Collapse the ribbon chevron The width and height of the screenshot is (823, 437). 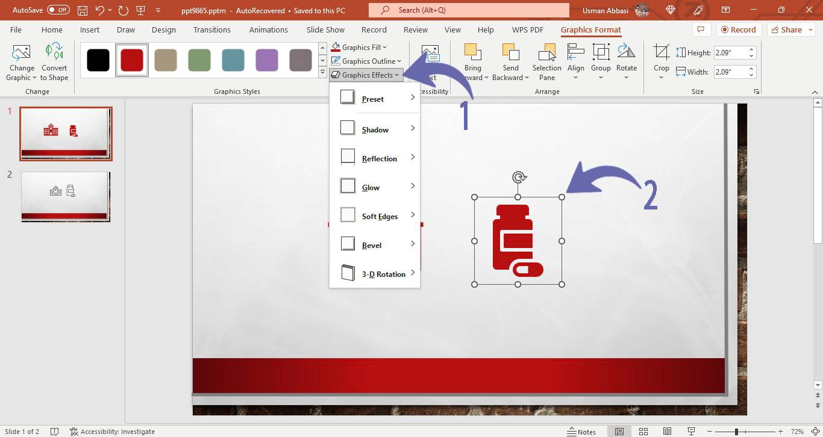point(815,92)
